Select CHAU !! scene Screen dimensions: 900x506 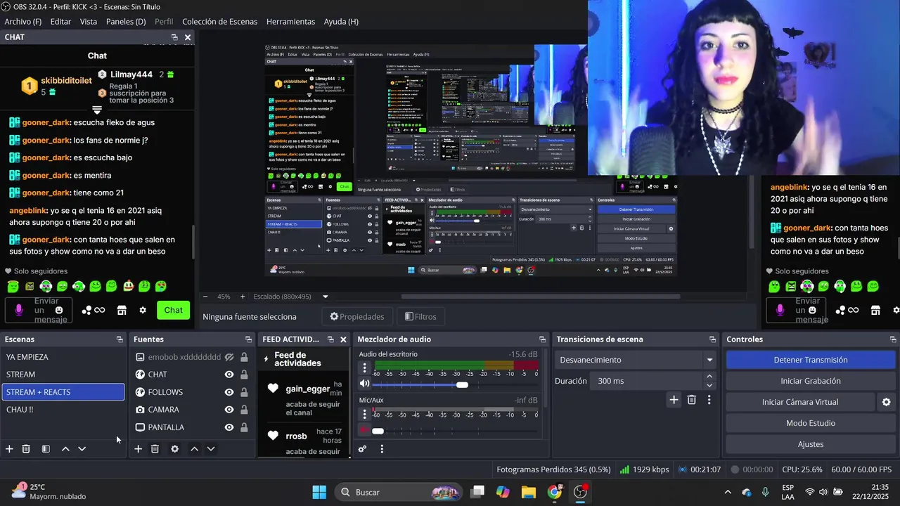coord(63,410)
